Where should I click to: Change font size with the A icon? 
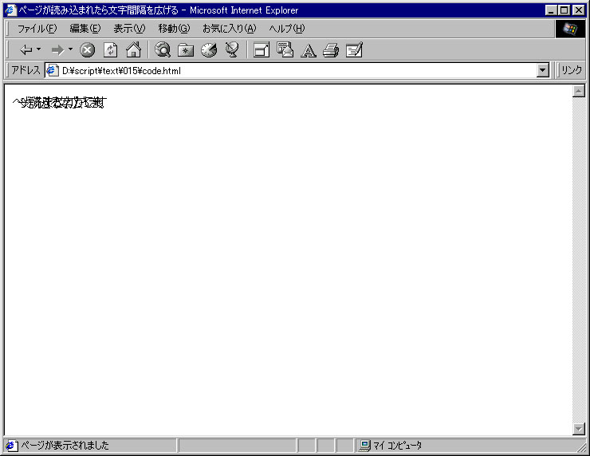click(309, 50)
